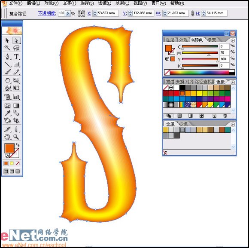The height and width of the screenshot is (248, 249).
Task: Open the opacity dropdown arrow
Action: (x=68, y=13)
